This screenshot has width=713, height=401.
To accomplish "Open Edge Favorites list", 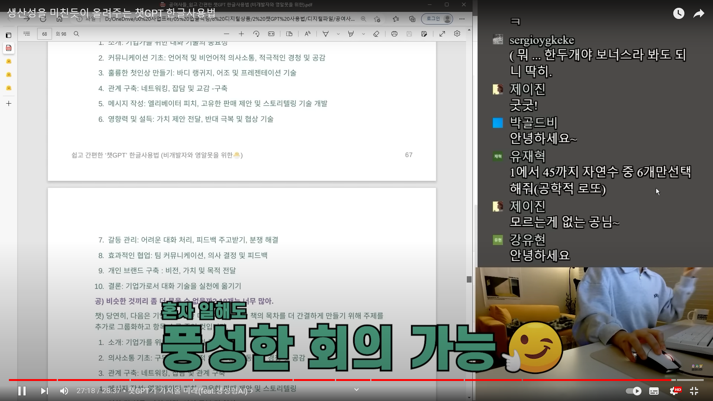I will (396, 19).
